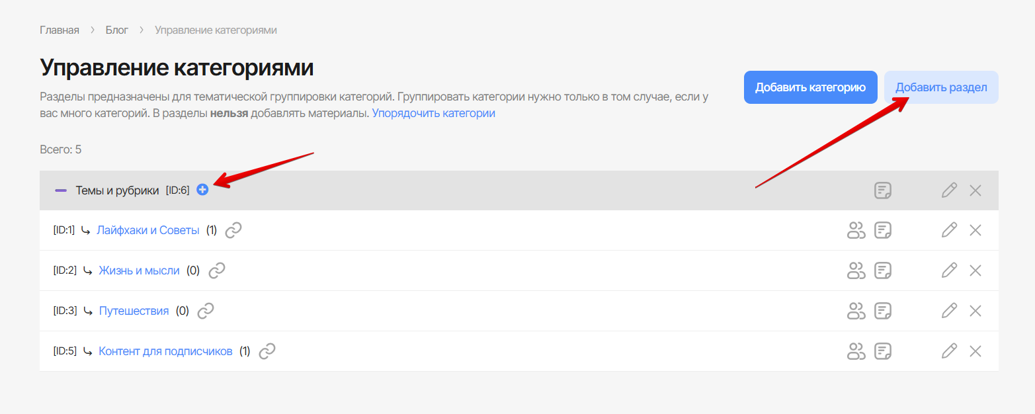Click the chain link icon next to Путешествия
1035x414 pixels.
pos(206,311)
